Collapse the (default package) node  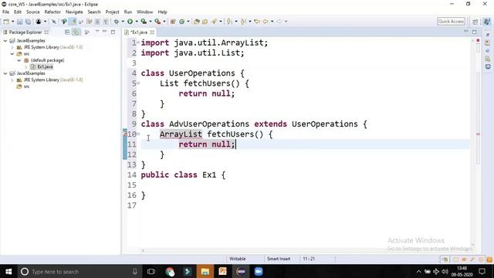pyautogui.click(x=19, y=60)
